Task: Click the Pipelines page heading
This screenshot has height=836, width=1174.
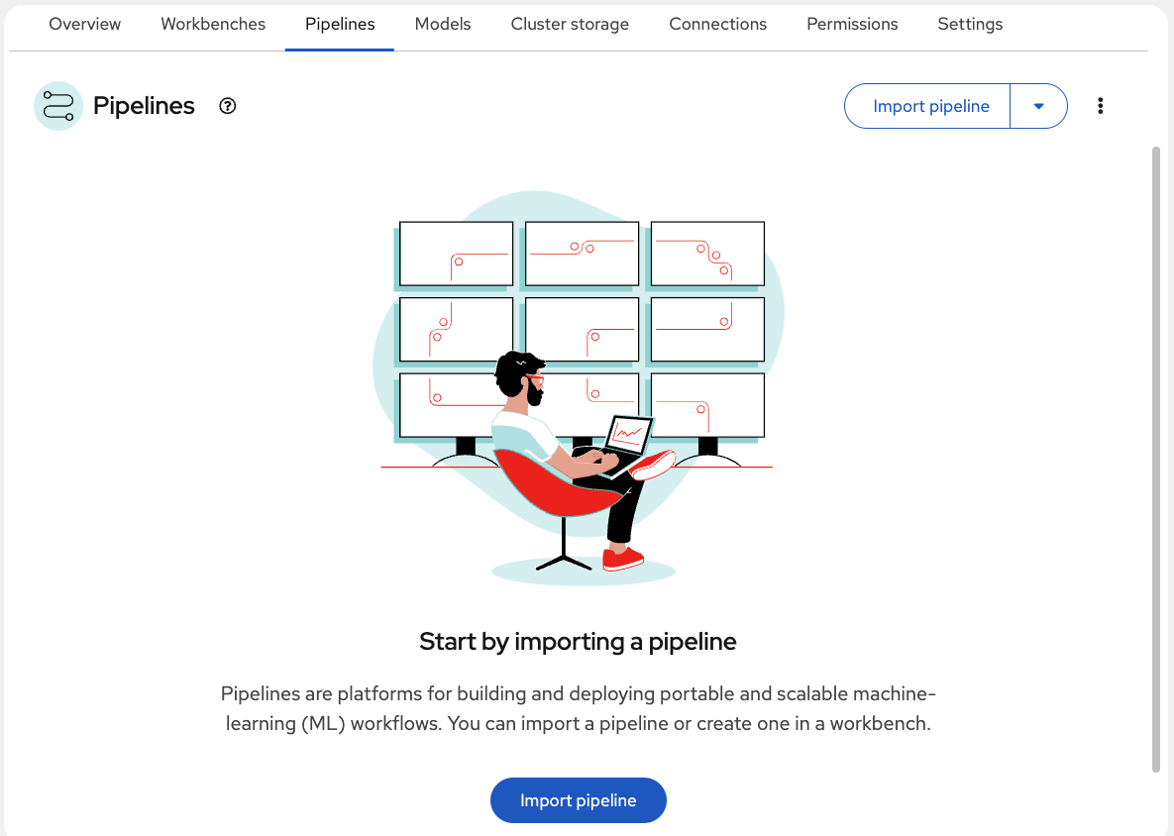Action: [x=144, y=105]
